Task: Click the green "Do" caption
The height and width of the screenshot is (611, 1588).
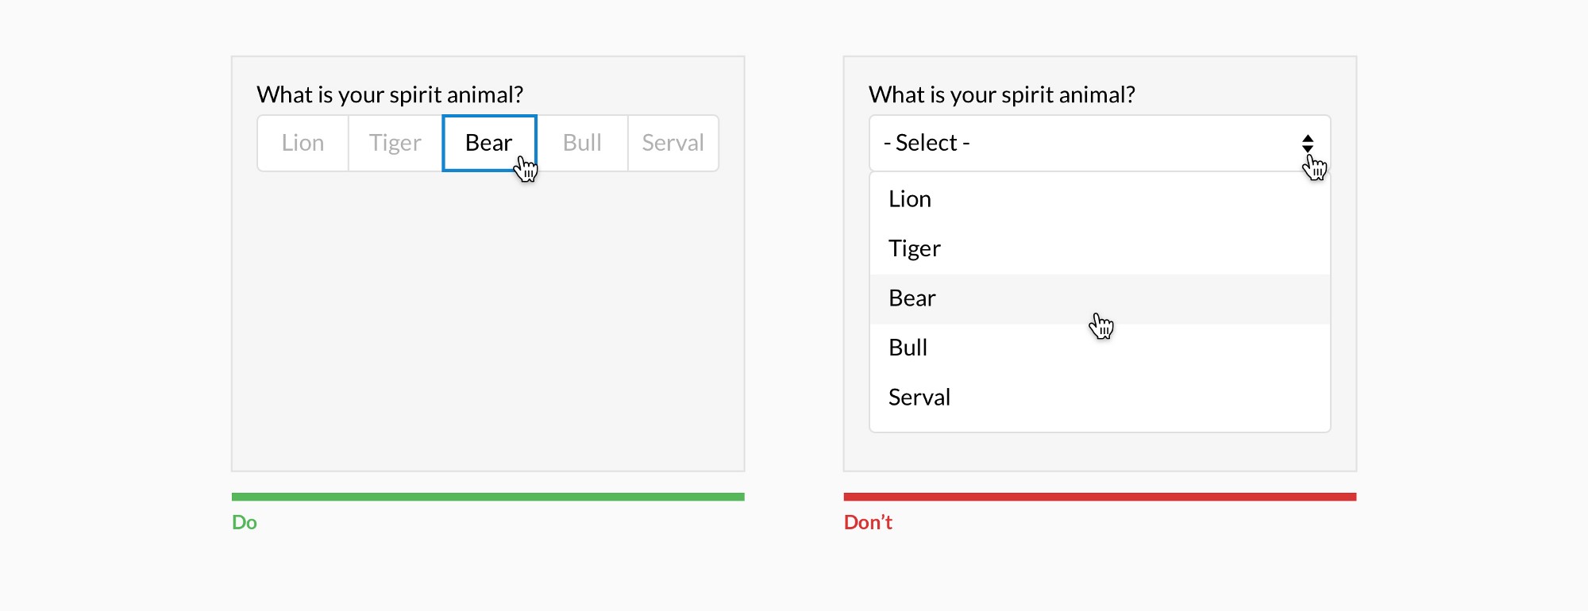Action: coord(245,522)
